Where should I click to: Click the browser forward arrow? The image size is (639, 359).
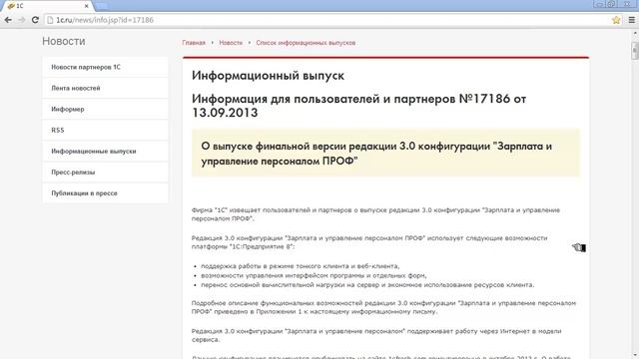pyautogui.click(x=22, y=20)
